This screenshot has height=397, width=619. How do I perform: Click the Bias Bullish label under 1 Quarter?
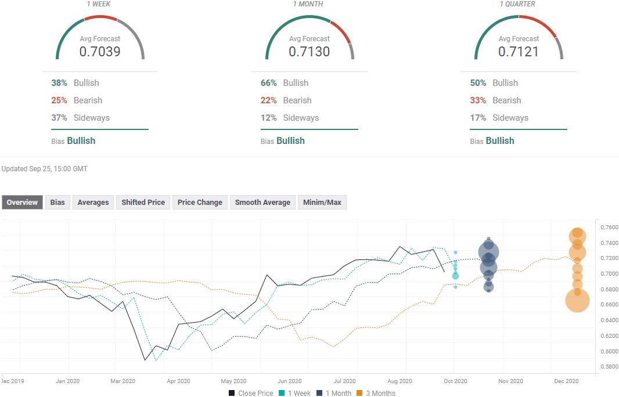(x=492, y=141)
